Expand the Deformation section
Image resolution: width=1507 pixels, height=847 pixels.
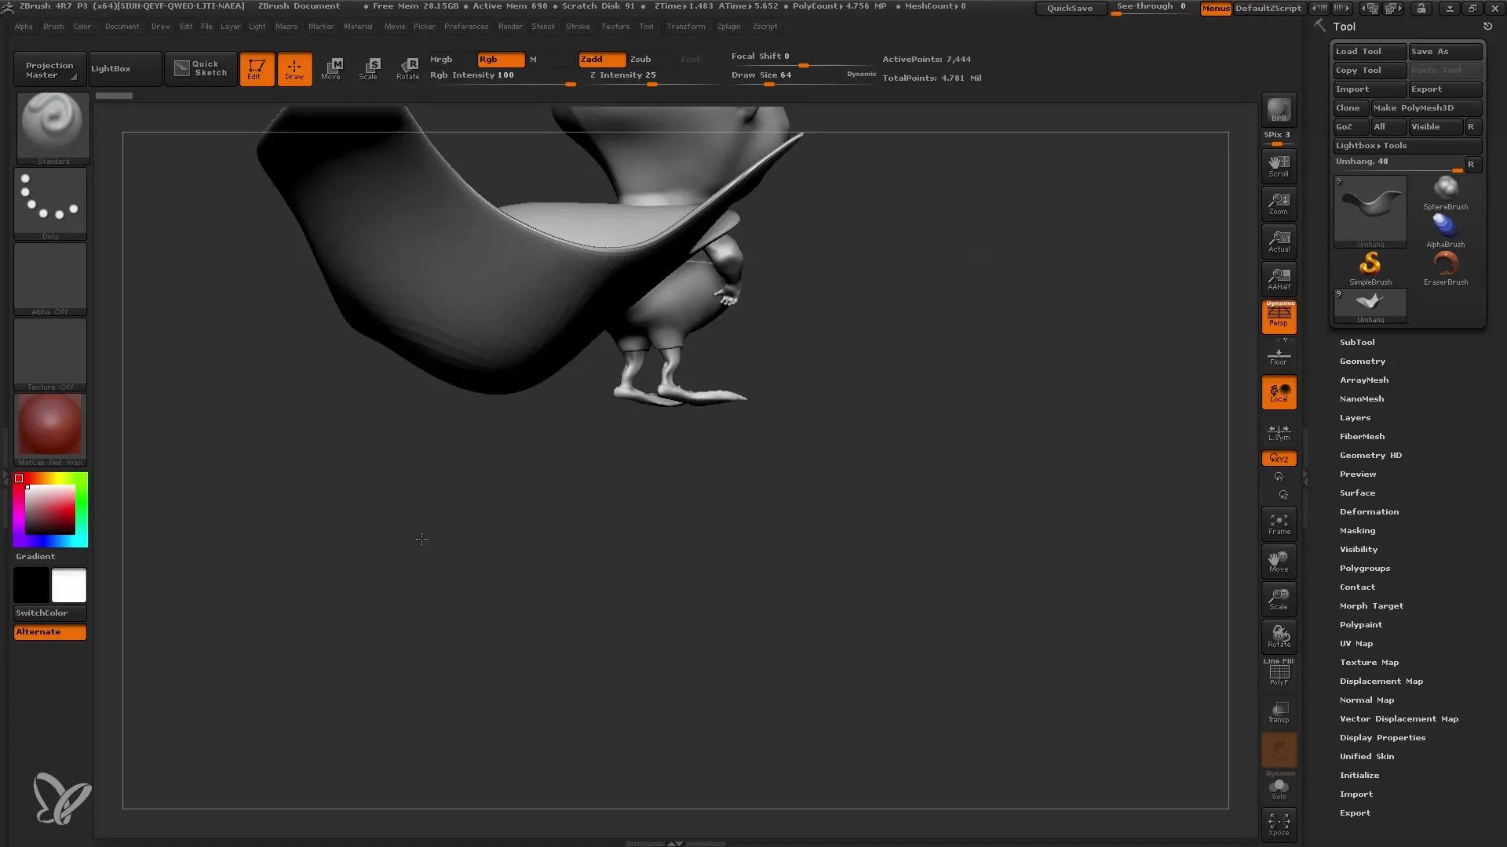[1369, 511]
